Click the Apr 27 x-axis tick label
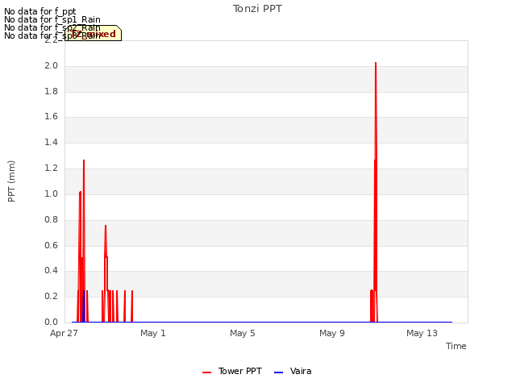Screen dimensions: 516x387 [64, 333]
